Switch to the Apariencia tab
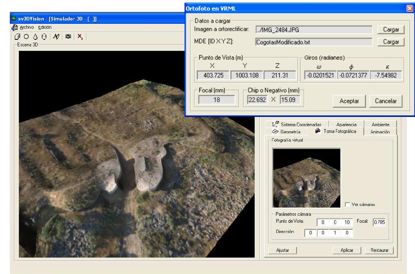Screen dimensions: 415x274 click(346, 124)
